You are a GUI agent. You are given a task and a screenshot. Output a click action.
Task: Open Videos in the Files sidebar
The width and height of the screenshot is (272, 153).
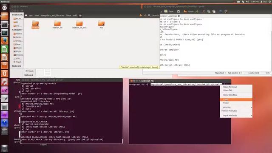pyautogui.click(x=17, y=55)
